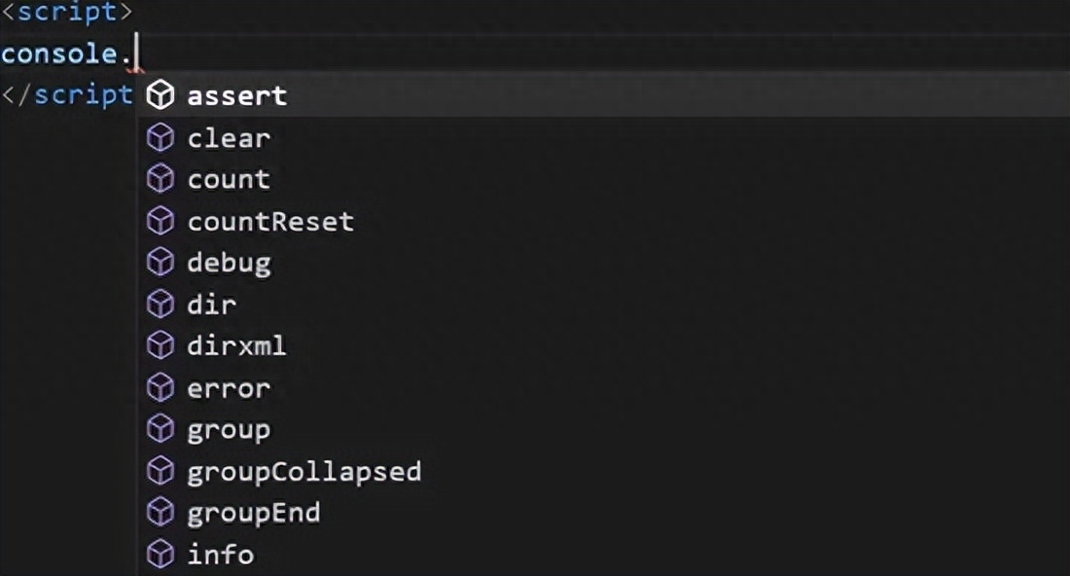
Task: Choose the group suggestion
Action: click(604, 430)
